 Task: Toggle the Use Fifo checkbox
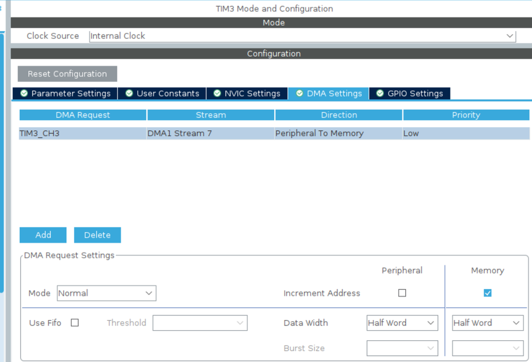click(75, 323)
